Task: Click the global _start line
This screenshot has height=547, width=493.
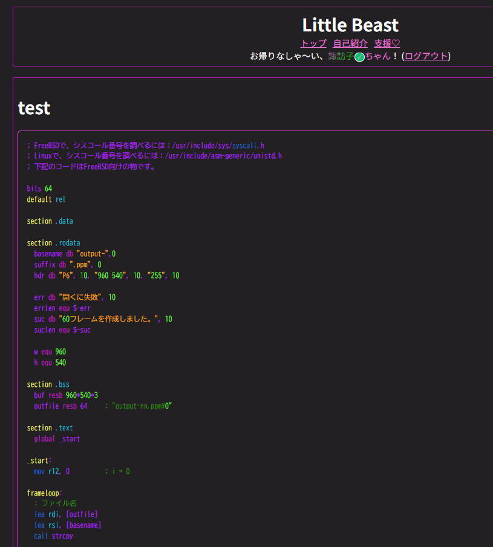Action: coord(57,439)
